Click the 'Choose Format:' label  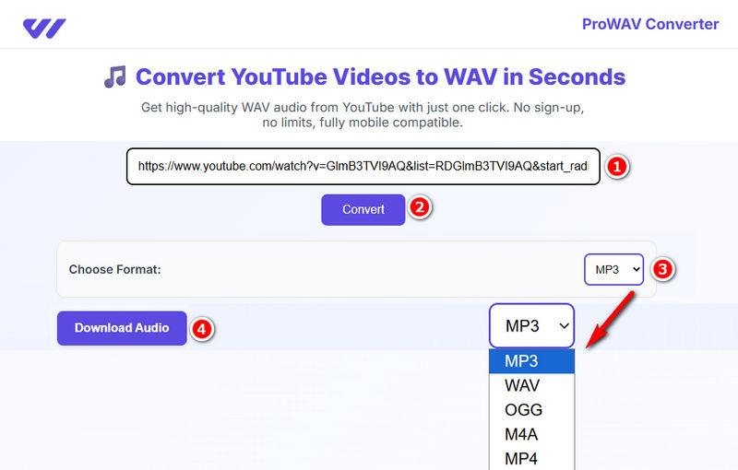[x=114, y=269]
